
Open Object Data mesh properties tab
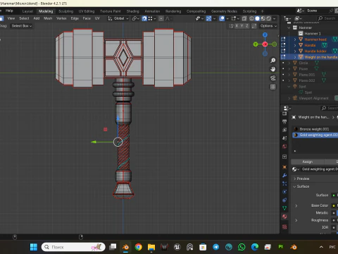point(284,208)
